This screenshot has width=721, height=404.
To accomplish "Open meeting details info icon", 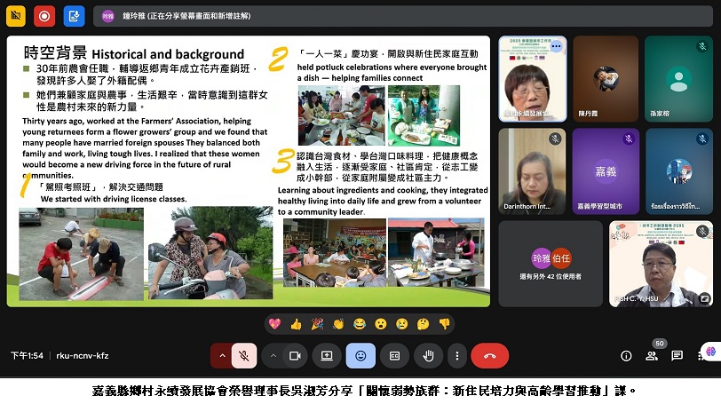I will 626,355.
